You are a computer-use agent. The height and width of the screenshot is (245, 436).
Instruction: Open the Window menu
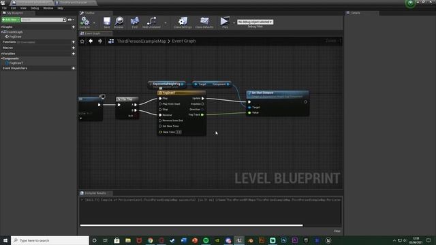[48, 8]
